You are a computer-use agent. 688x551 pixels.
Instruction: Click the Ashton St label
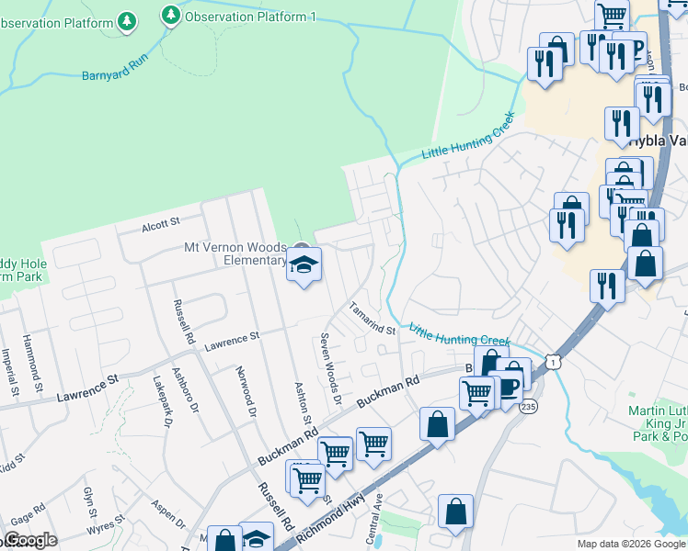click(x=303, y=403)
